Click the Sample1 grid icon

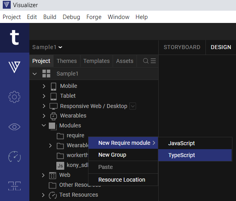(46, 74)
